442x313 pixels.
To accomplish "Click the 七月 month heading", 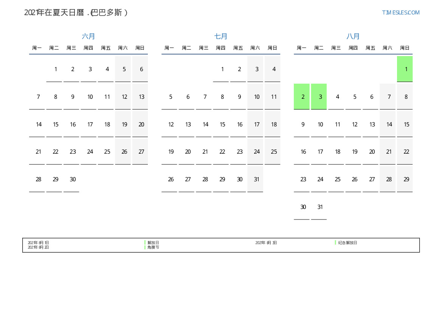I will click(221, 36).
